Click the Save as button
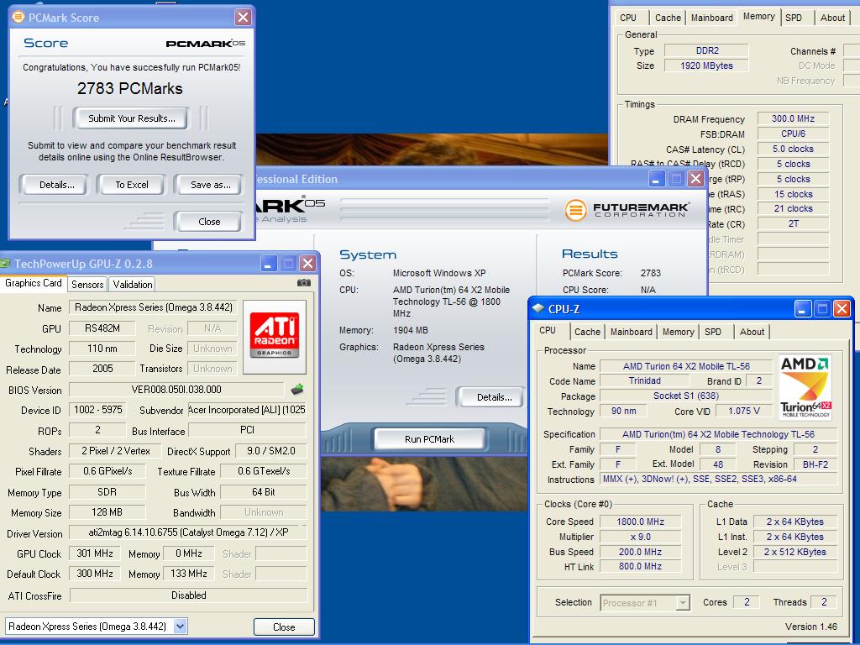 point(210,185)
